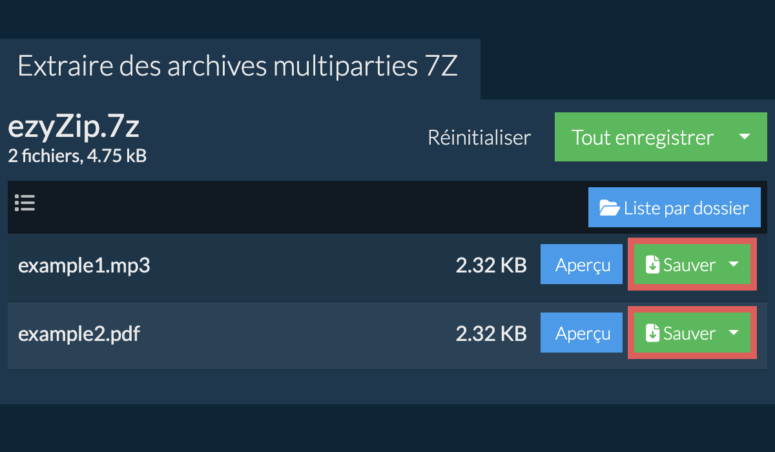Click the Sauver label for example1.mp3
This screenshot has height=452, width=775.
pos(689,265)
